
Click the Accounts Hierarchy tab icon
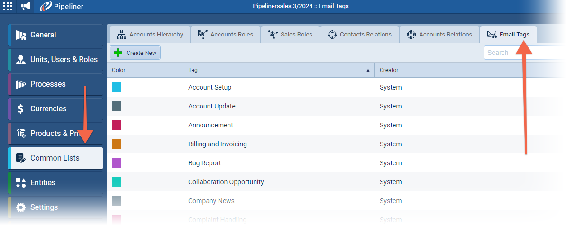pos(122,35)
